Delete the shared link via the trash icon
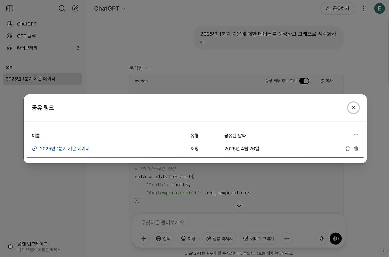389x257 pixels. point(356,148)
